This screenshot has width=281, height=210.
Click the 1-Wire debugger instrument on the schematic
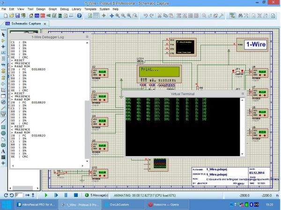pyautogui.click(x=252, y=45)
